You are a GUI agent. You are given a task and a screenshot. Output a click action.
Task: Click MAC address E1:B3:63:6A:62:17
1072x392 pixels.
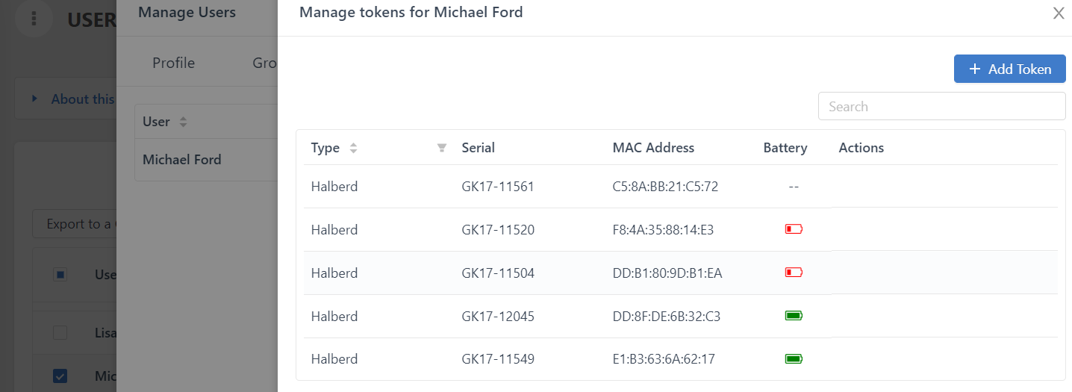point(664,359)
